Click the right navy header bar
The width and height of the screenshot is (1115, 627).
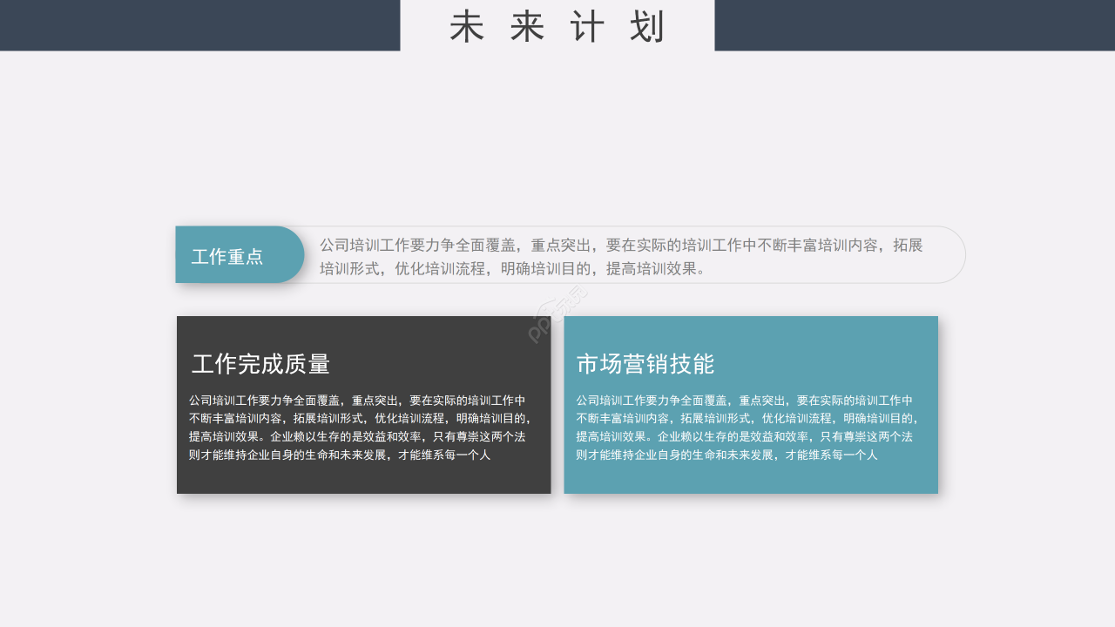915,25
